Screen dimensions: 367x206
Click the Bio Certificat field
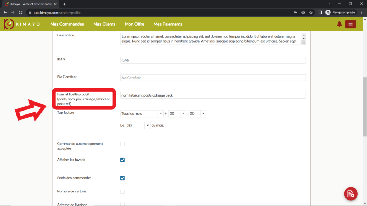pos(213,78)
